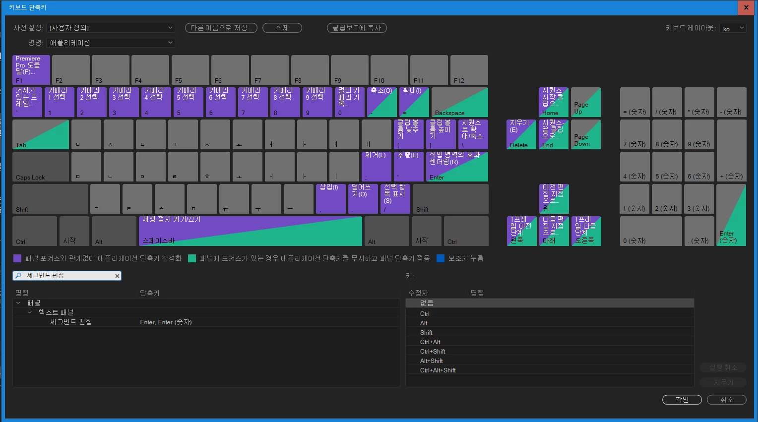Click the 삭제 preset button
This screenshot has height=422, width=758.
pos(282,28)
